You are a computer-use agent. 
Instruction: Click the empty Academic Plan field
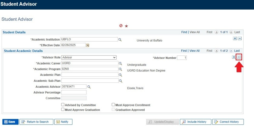[x=90, y=75]
